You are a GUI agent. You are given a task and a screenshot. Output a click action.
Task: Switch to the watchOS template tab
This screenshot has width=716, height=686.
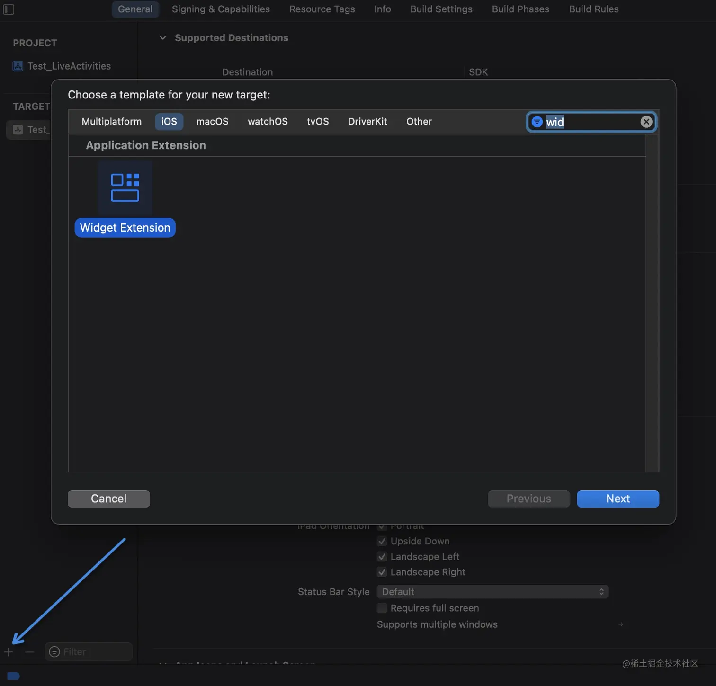(268, 122)
